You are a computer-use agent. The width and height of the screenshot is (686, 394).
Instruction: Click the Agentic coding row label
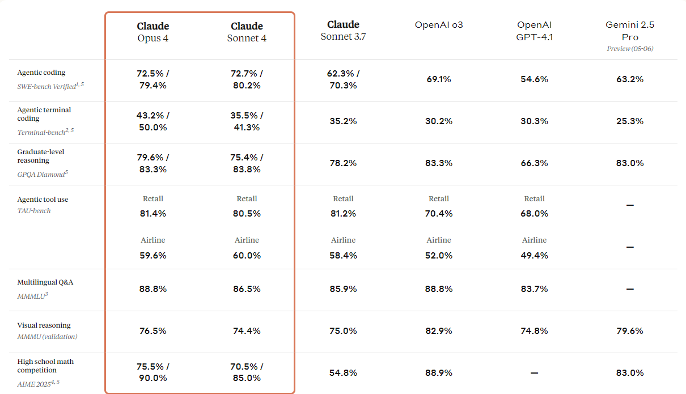pos(41,73)
